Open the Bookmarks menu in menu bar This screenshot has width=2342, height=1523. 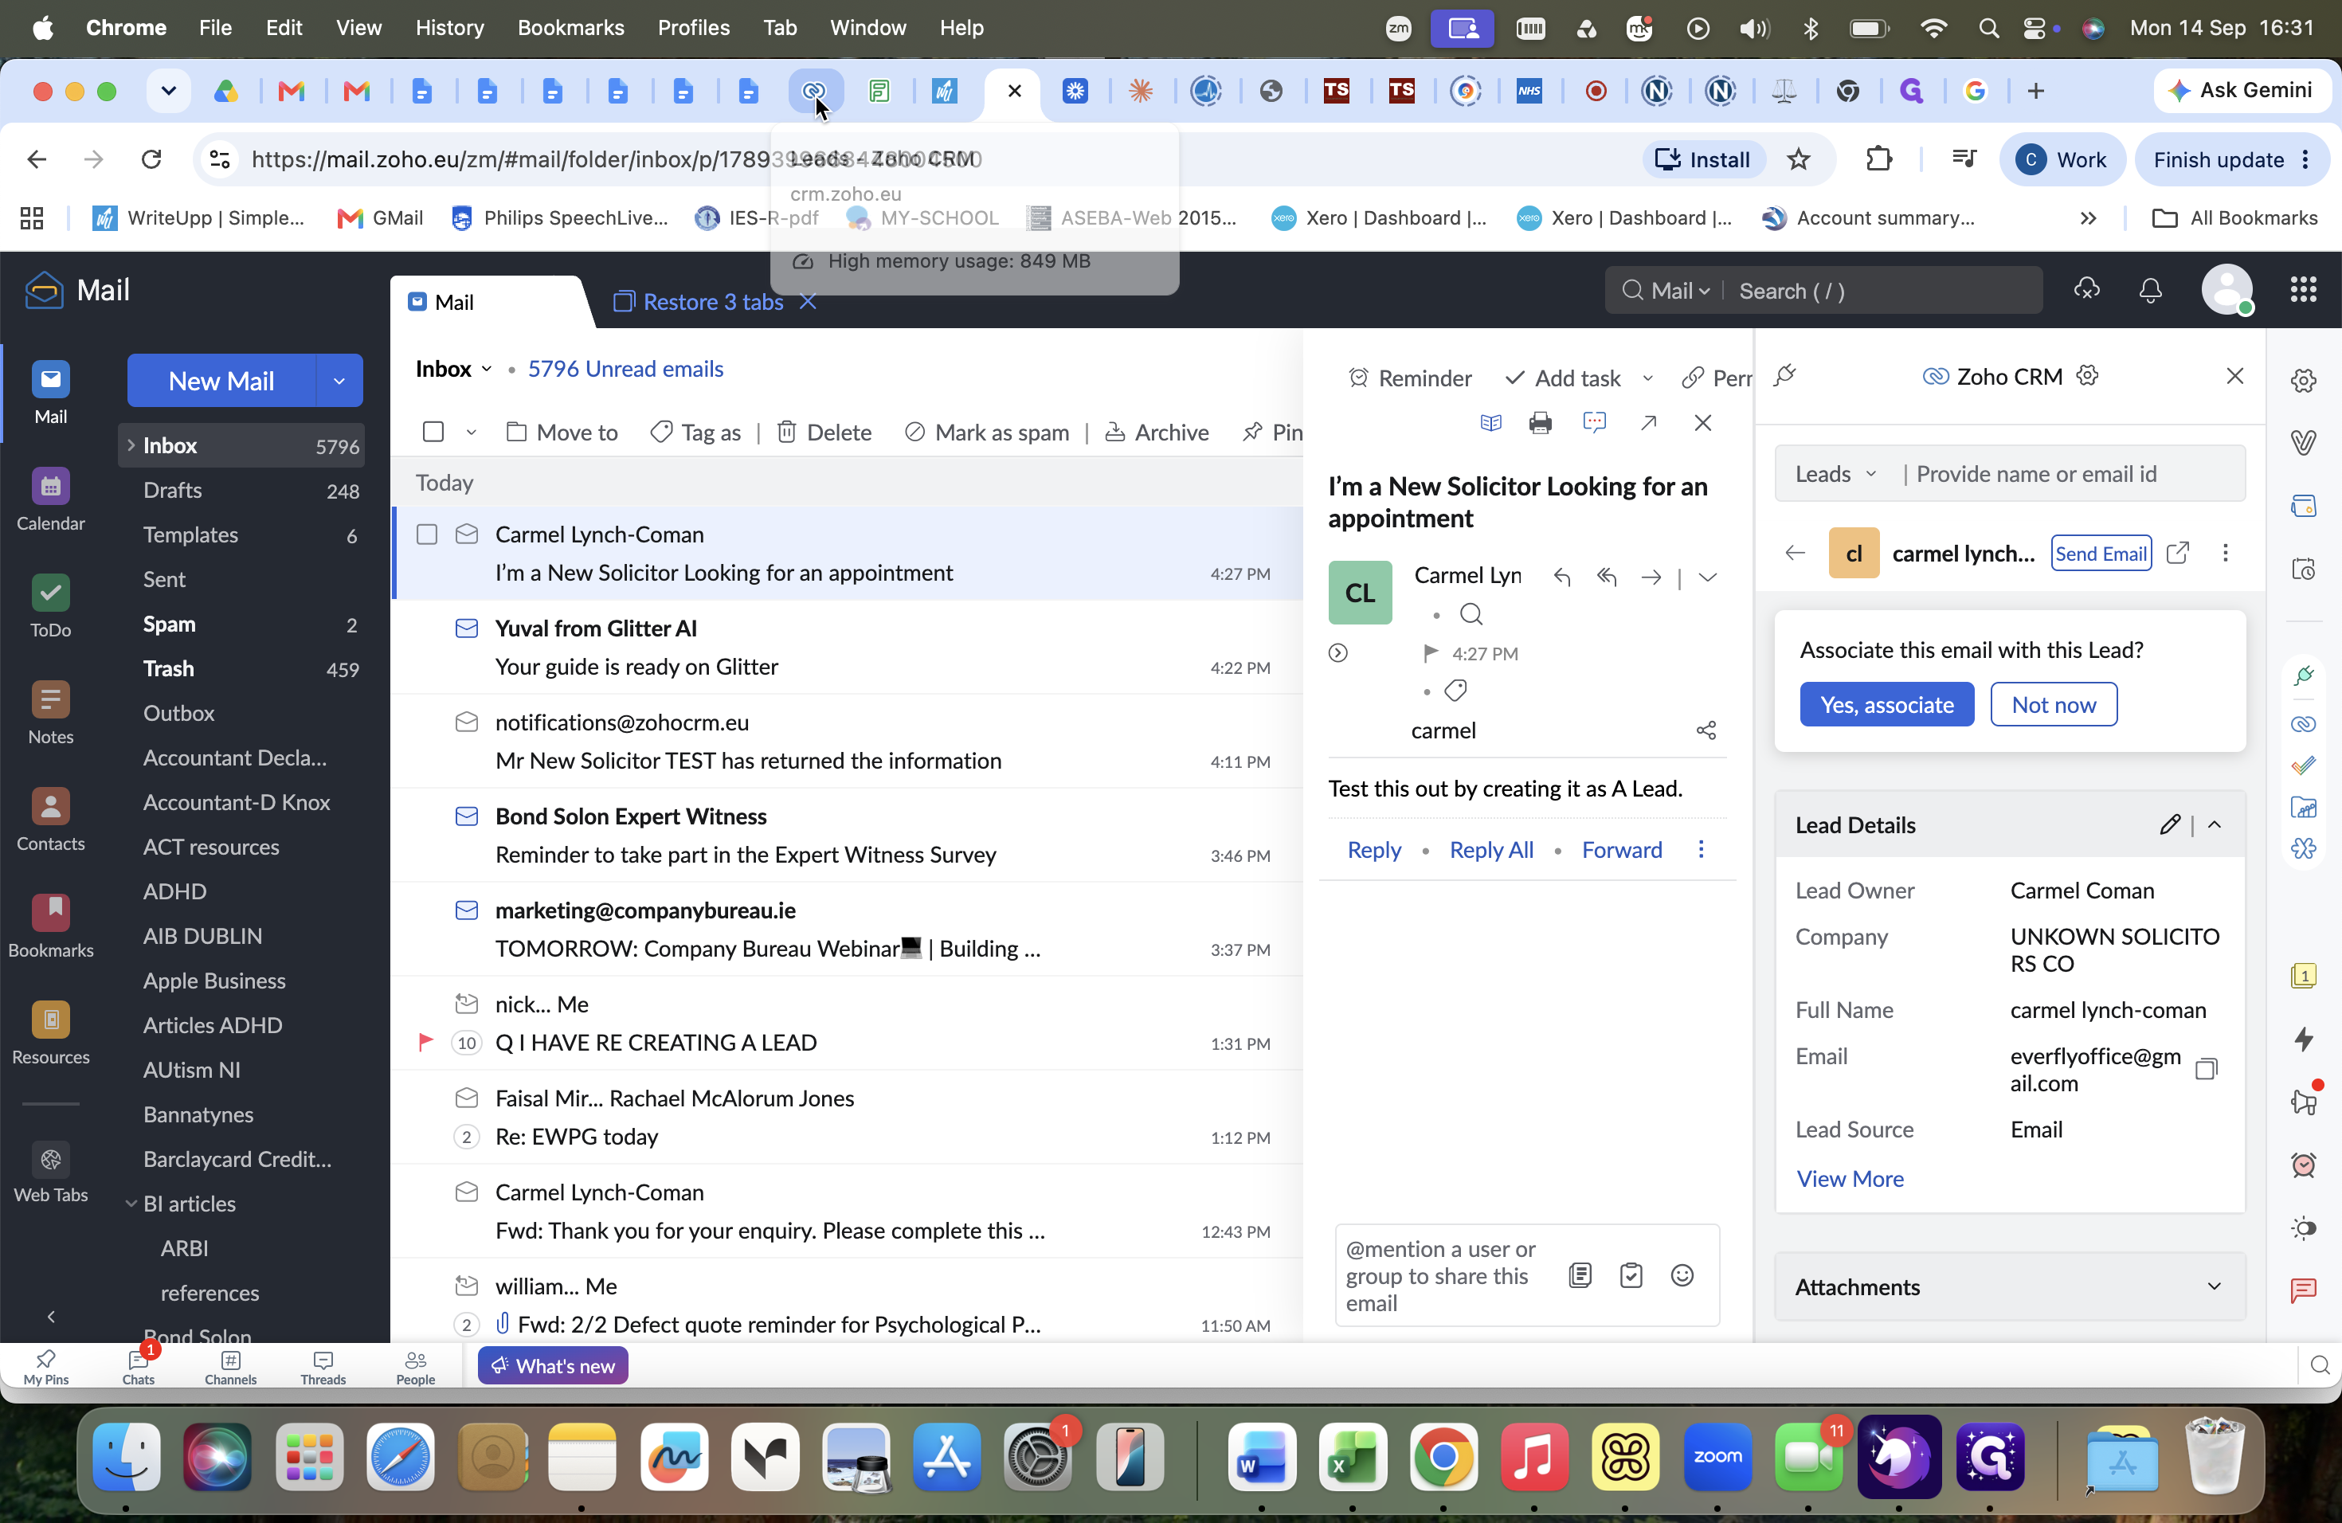570,28
